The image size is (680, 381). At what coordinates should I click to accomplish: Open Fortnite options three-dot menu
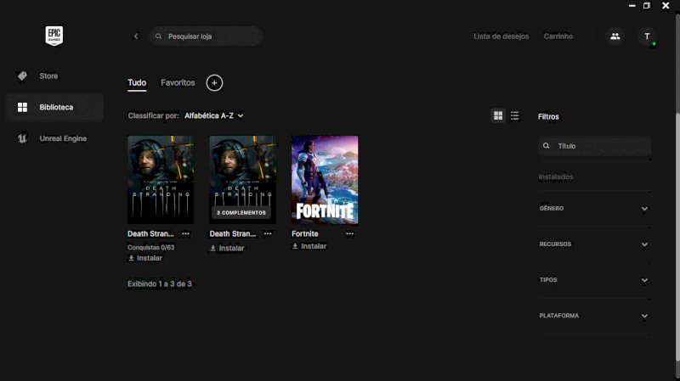[x=349, y=233]
